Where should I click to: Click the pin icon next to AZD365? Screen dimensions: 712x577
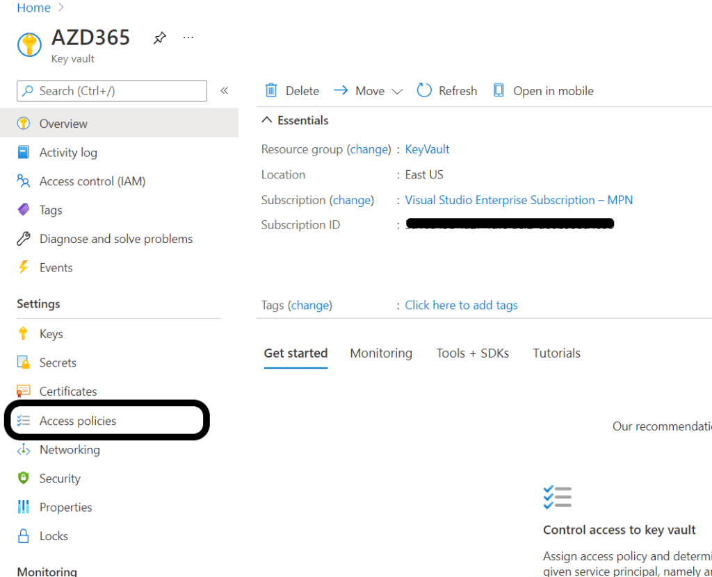pyautogui.click(x=160, y=38)
